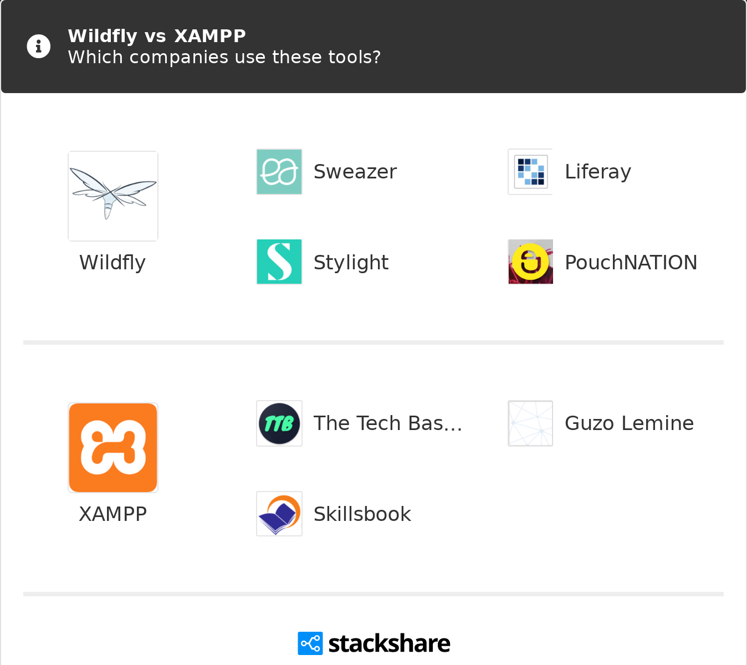Click the Guzo Lemine placeholder thumbnail
747x665 pixels.
(x=530, y=423)
